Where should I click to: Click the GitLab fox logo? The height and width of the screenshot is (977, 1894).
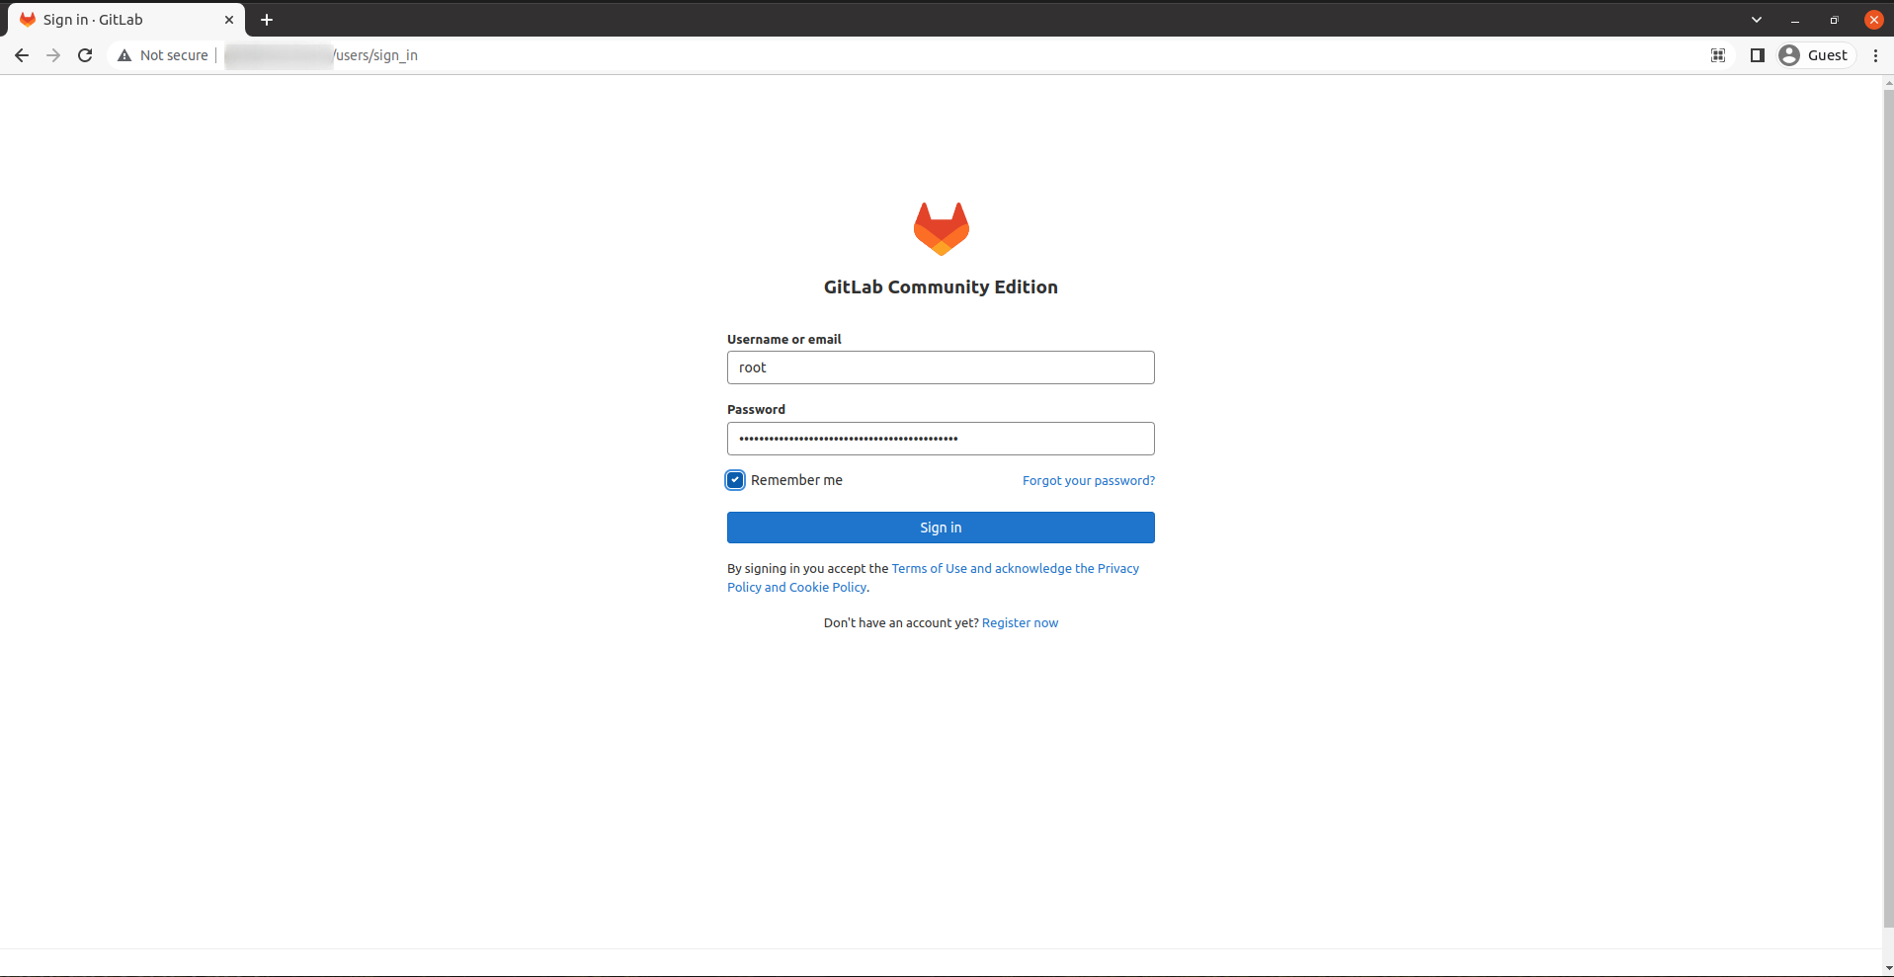click(x=941, y=229)
